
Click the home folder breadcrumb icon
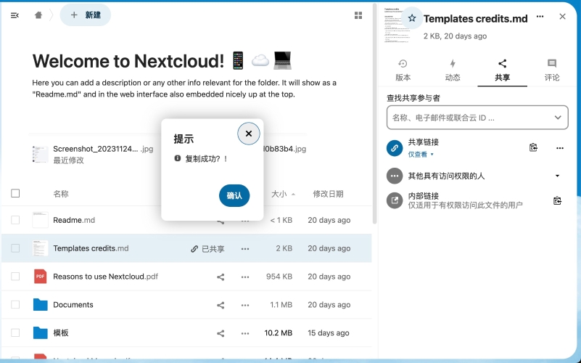[38, 15]
